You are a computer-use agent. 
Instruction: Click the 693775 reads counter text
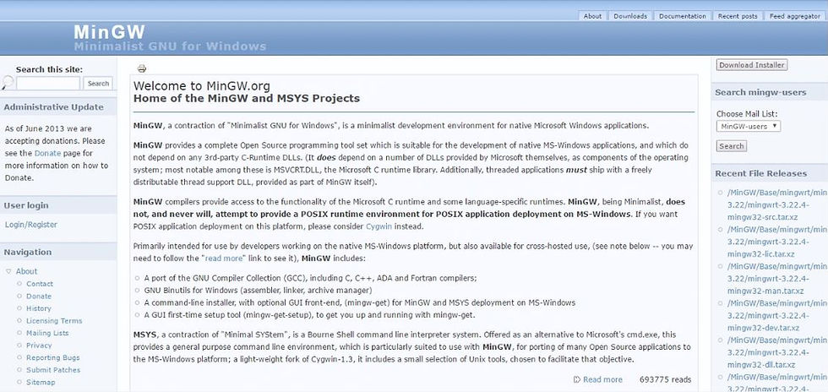pyautogui.click(x=665, y=379)
